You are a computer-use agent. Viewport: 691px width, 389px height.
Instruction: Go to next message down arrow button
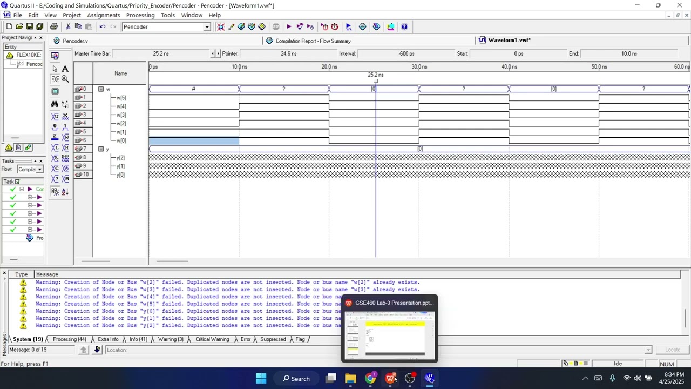click(97, 350)
